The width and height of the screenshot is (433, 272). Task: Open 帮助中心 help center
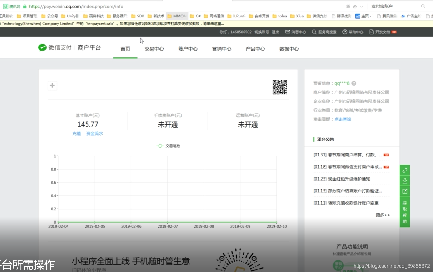tap(353, 32)
